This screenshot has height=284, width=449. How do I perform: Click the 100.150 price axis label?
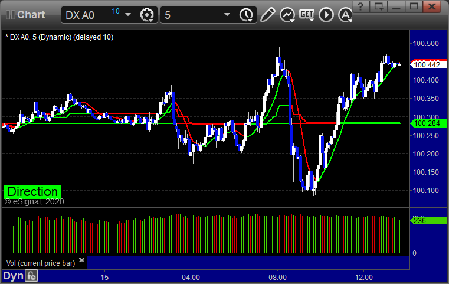426,172
